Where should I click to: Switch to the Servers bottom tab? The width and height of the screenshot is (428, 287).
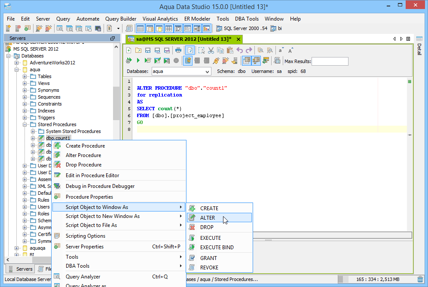[21, 269]
